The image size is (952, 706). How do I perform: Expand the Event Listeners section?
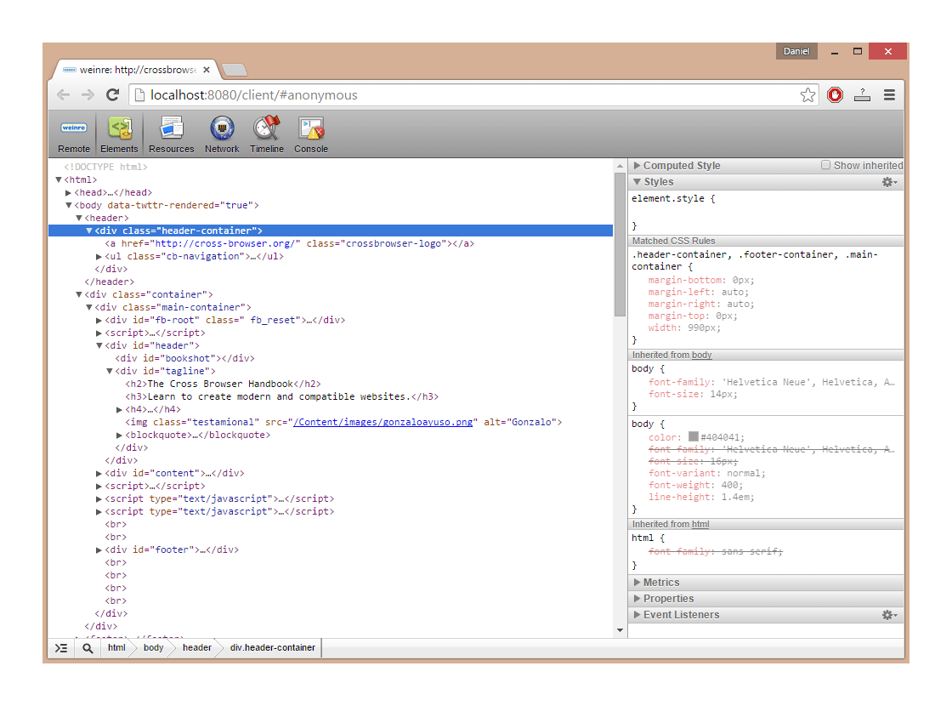(680, 615)
